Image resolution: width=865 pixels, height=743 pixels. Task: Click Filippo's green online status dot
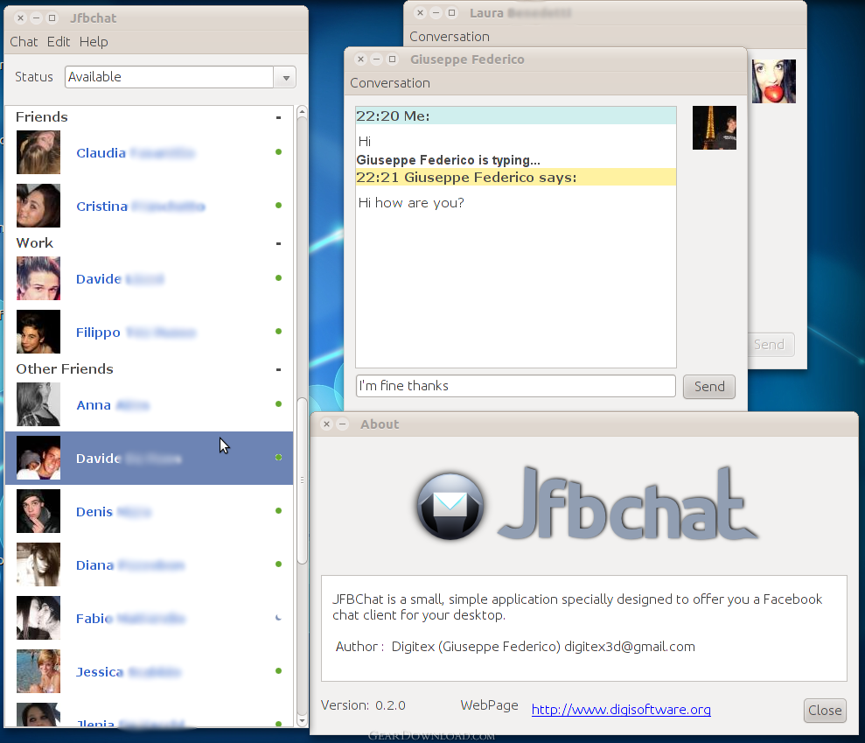click(x=279, y=331)
